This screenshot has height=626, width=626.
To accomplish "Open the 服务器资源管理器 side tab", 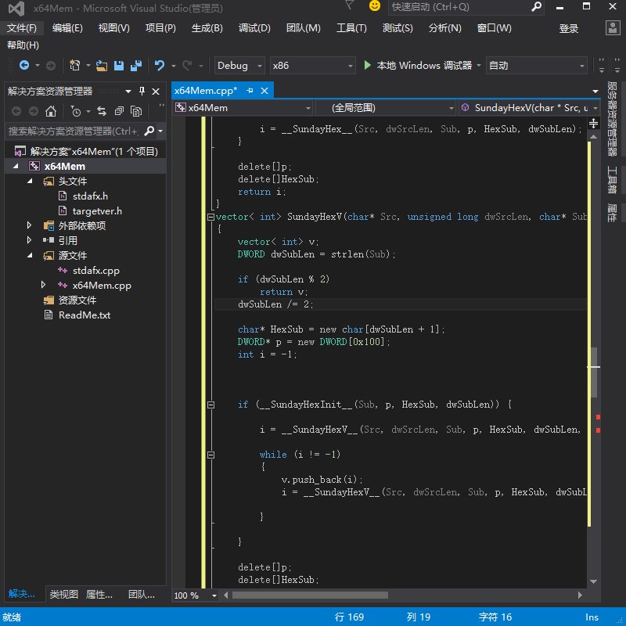I will coord(612,119).
